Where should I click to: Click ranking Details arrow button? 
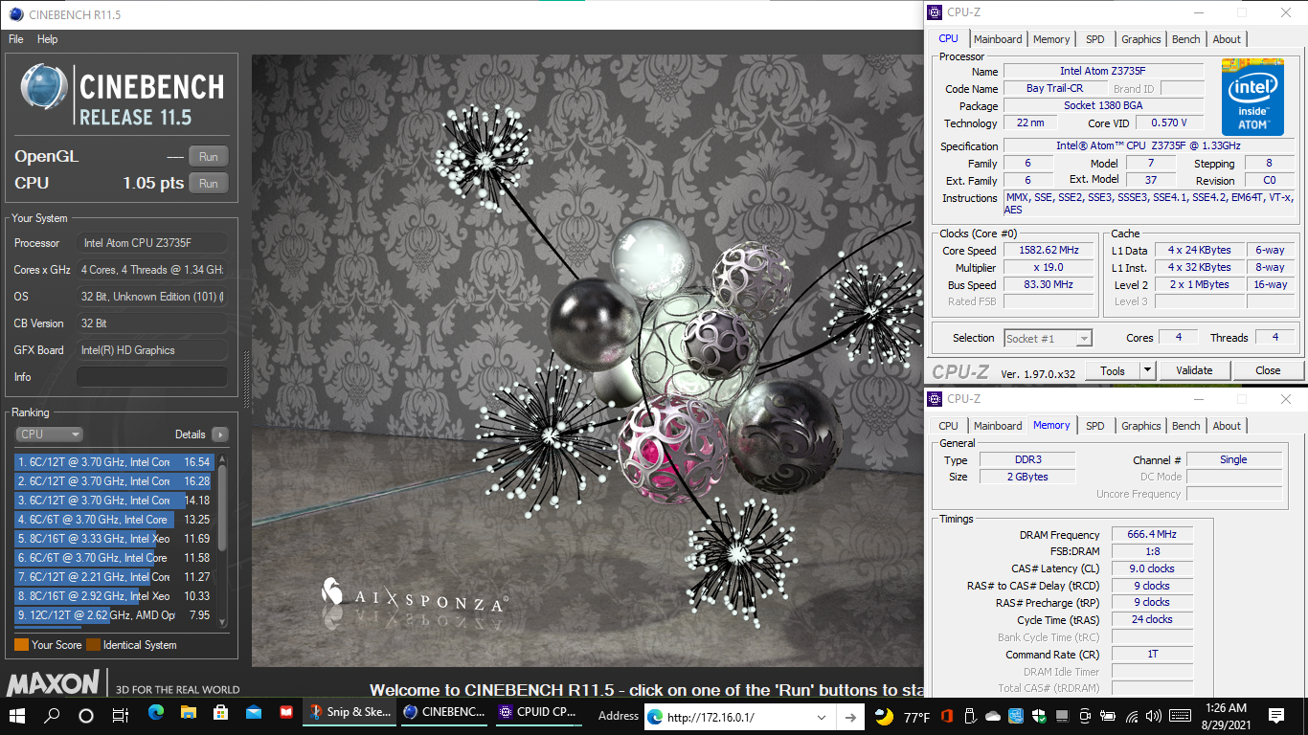point(220,434)
